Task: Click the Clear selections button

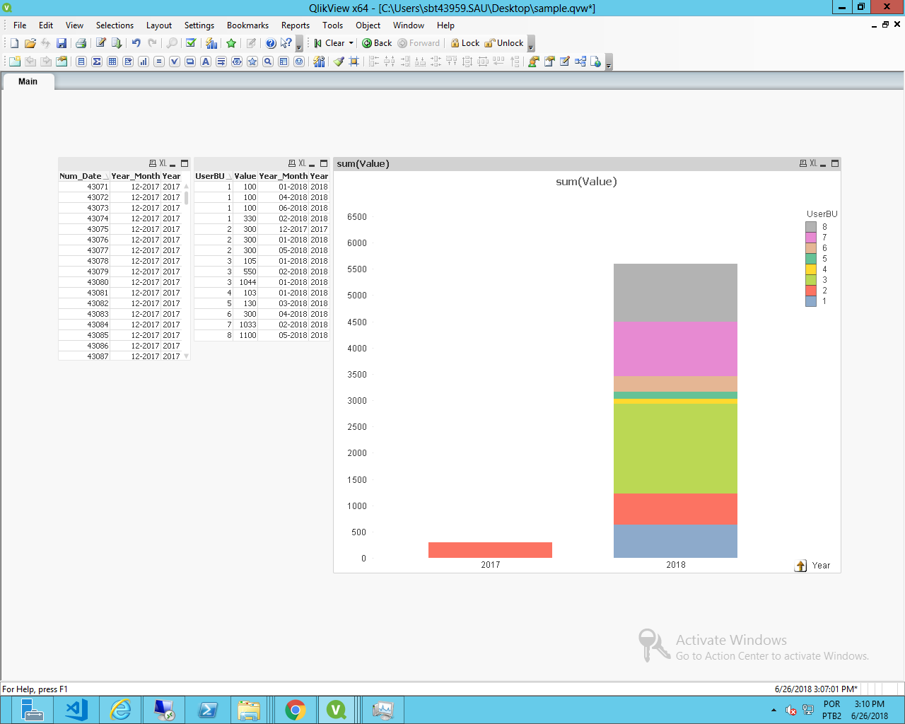Action: pos(329,43)
